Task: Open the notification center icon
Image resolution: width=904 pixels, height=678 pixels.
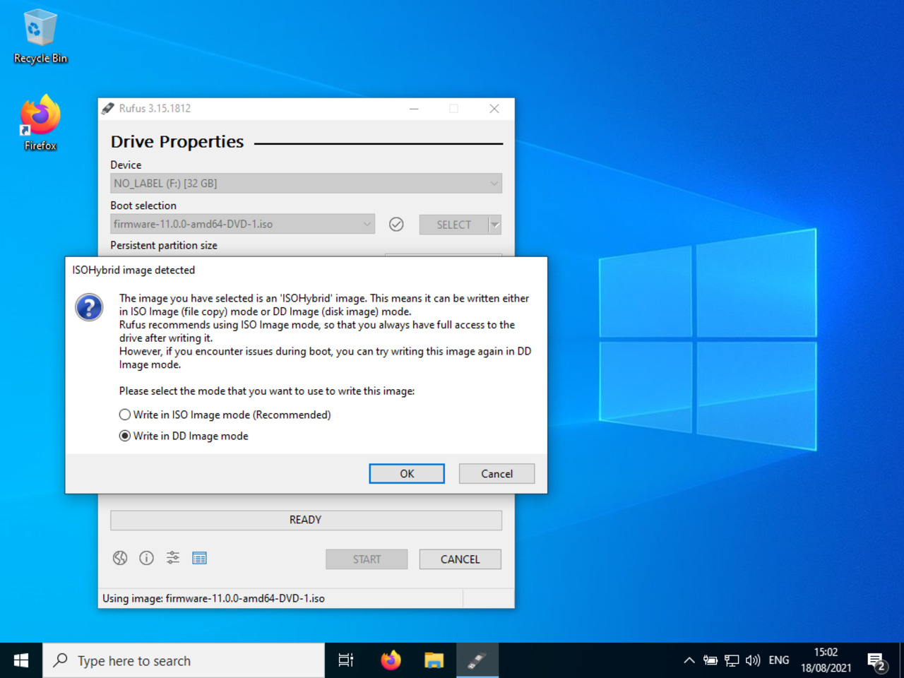Action: (x=876, y=662)
